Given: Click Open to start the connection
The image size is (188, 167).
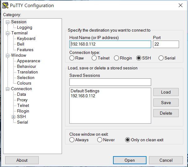Looking at the screenshot, I should click(x=130, y=160).
